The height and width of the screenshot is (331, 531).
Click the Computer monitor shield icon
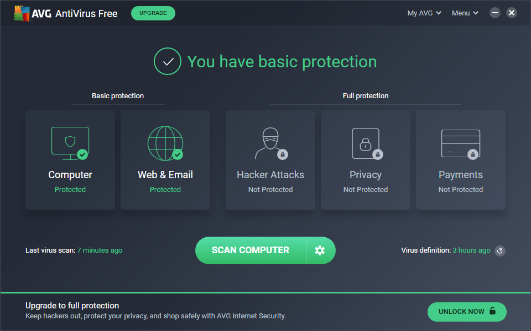(x=70, y=143)
